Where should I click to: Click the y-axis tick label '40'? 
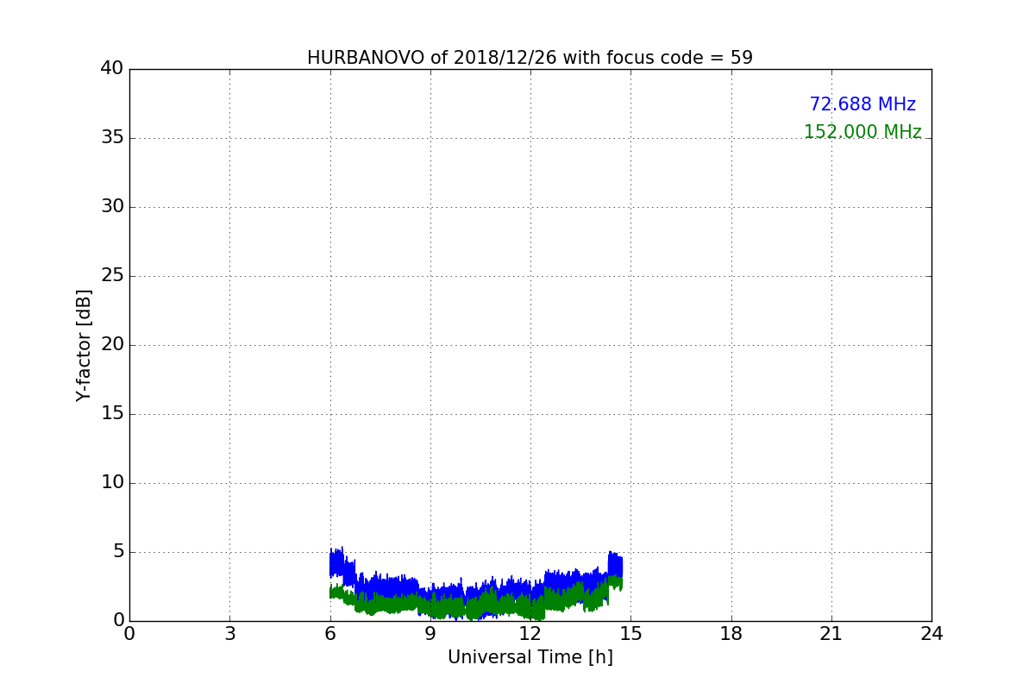112,69
